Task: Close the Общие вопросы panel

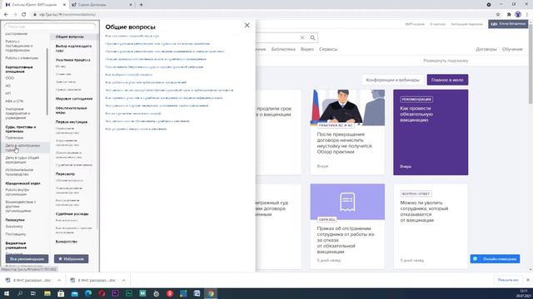Action: (247, 26)
